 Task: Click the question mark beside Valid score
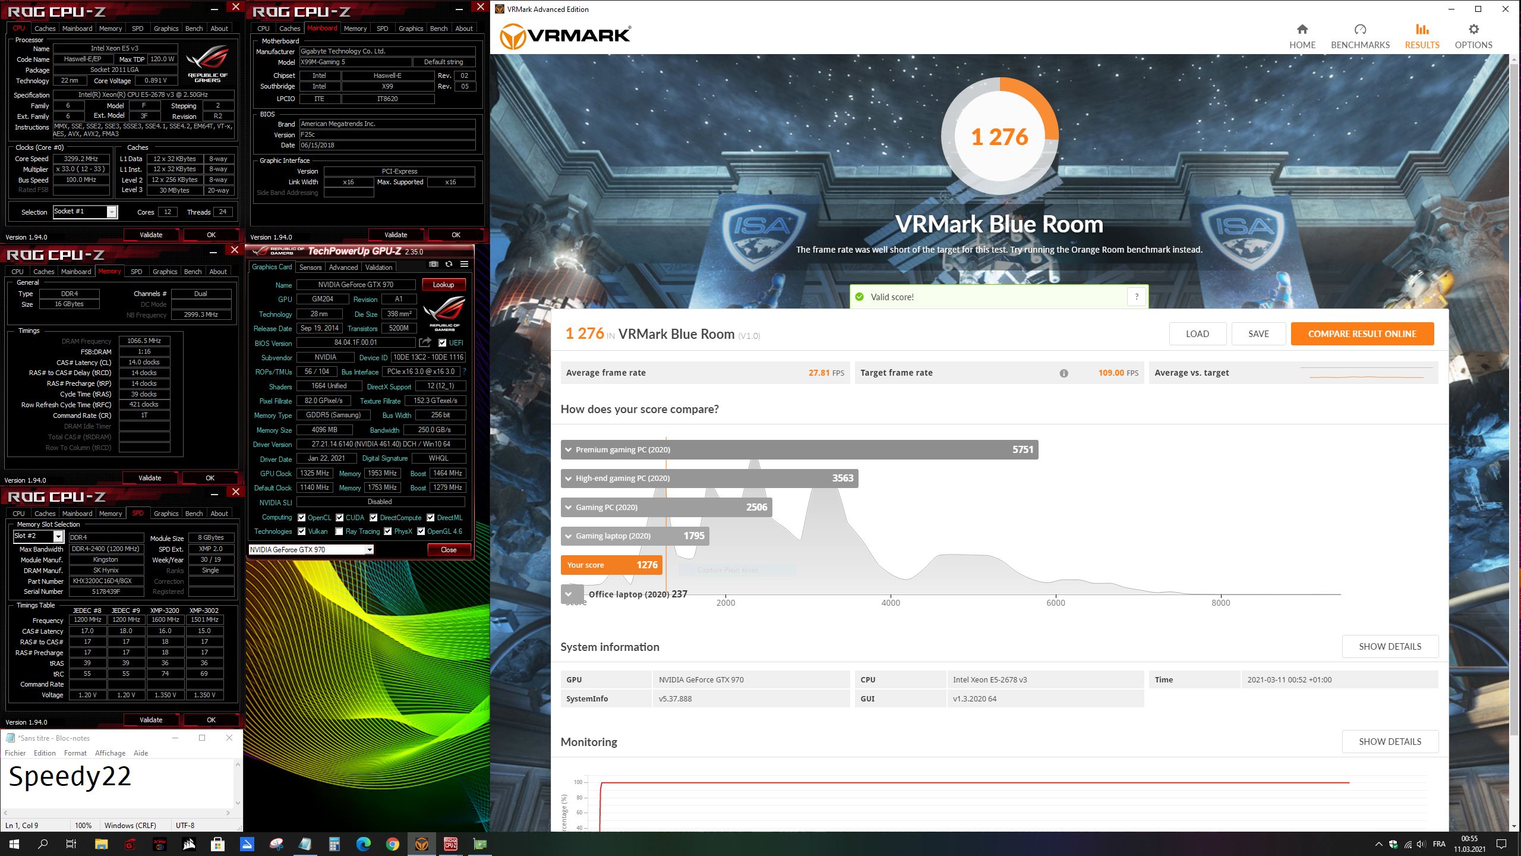pos(1137,297)
